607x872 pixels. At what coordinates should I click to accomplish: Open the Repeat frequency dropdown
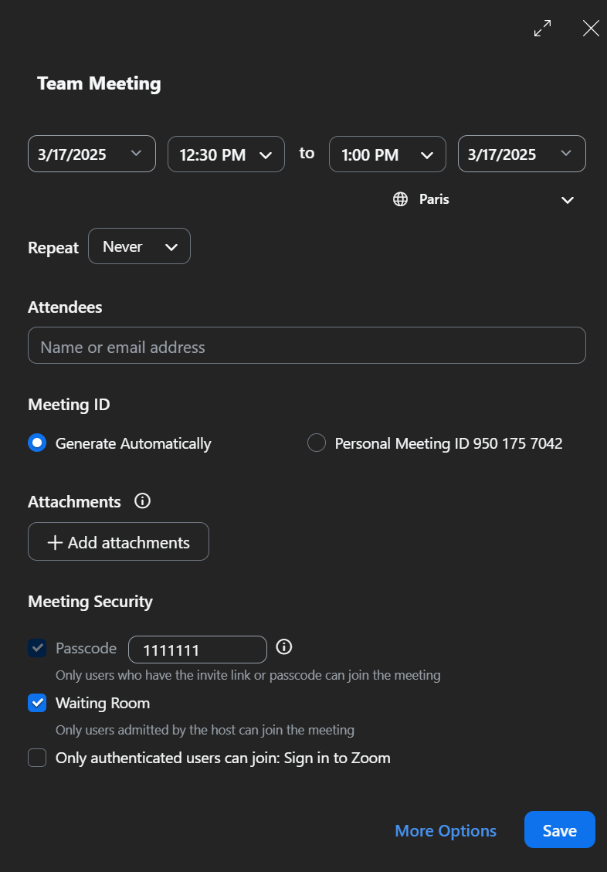pyautogui.click(x=139, y=246)
